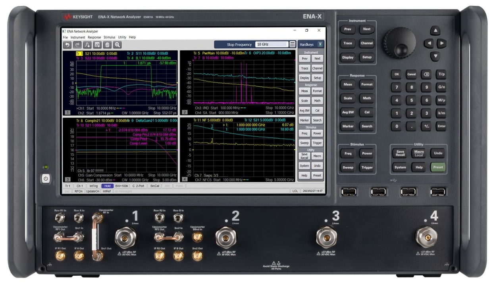Click the redo arrow icon in the on-screen toolbar
Viewport: 497px width, 290px height.
coord(77,45)
